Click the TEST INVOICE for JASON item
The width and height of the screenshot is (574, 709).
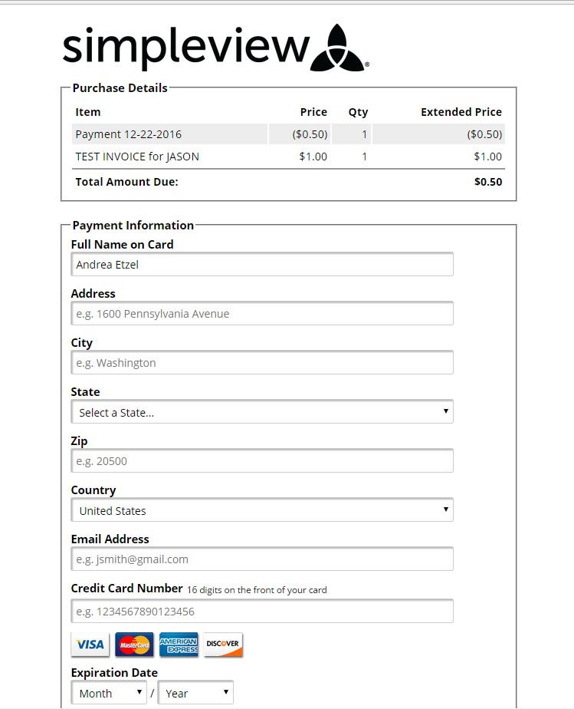pyautogui.click(x=137, y=157)
